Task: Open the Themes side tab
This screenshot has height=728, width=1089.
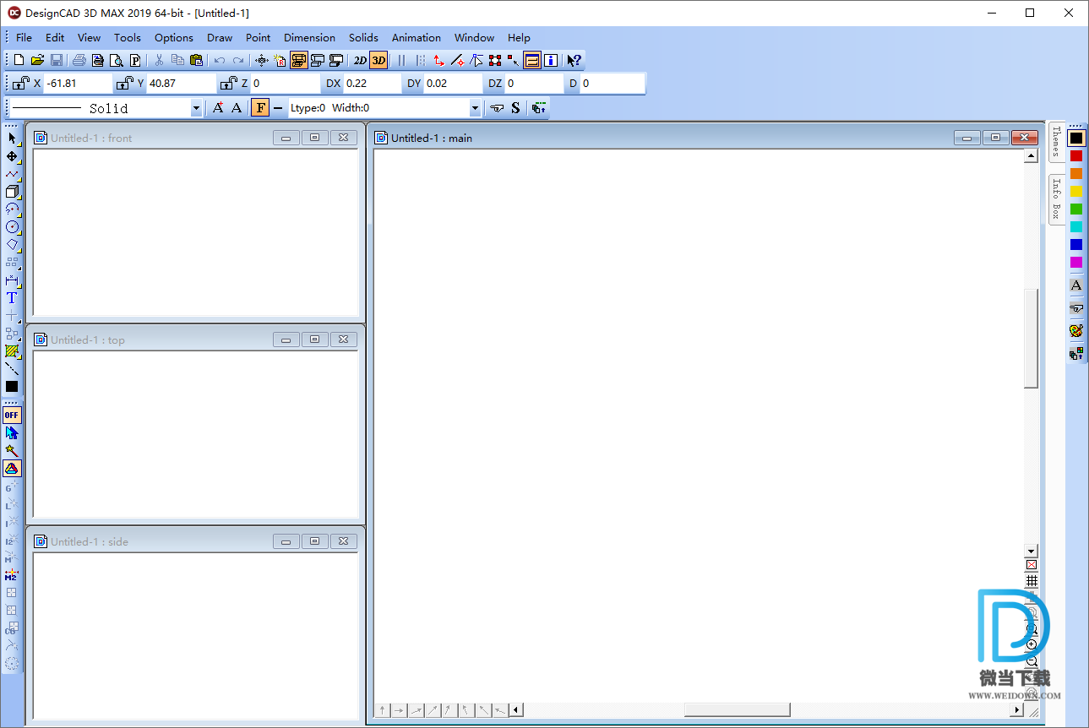Action: tap(1056, 142)
